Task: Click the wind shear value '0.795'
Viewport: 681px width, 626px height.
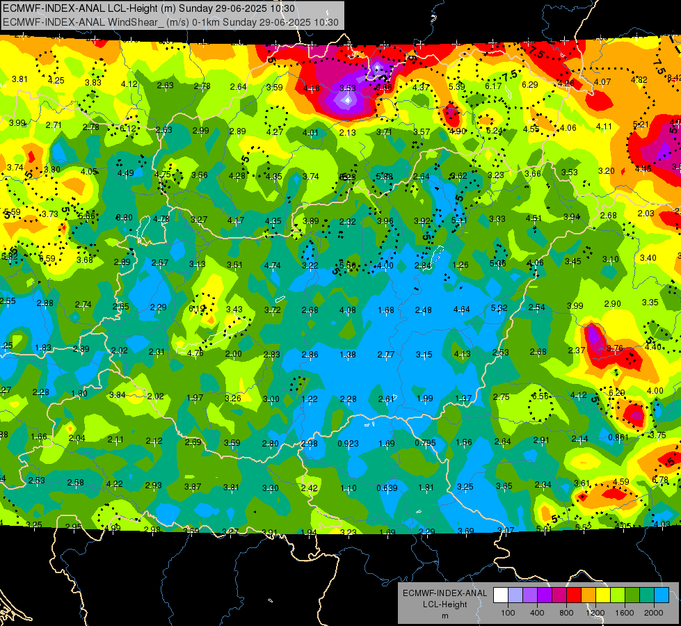Action: [425, 442]
